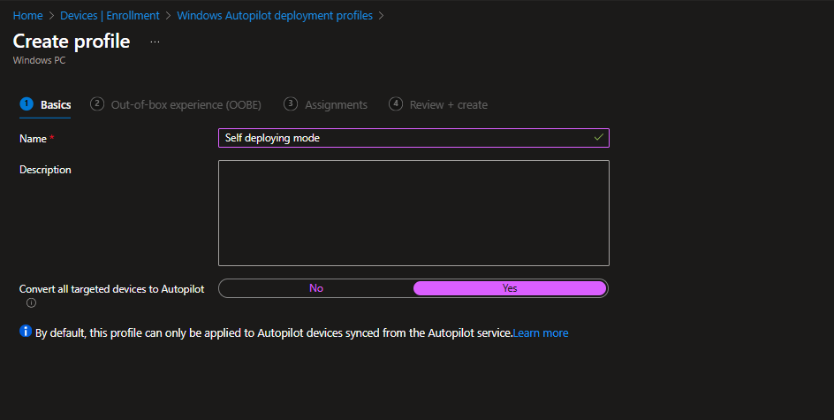This screenshot has height=420, width=834.
Task: Click the info icon under Convert all targeted devices
Action: [x=31, y=302]
